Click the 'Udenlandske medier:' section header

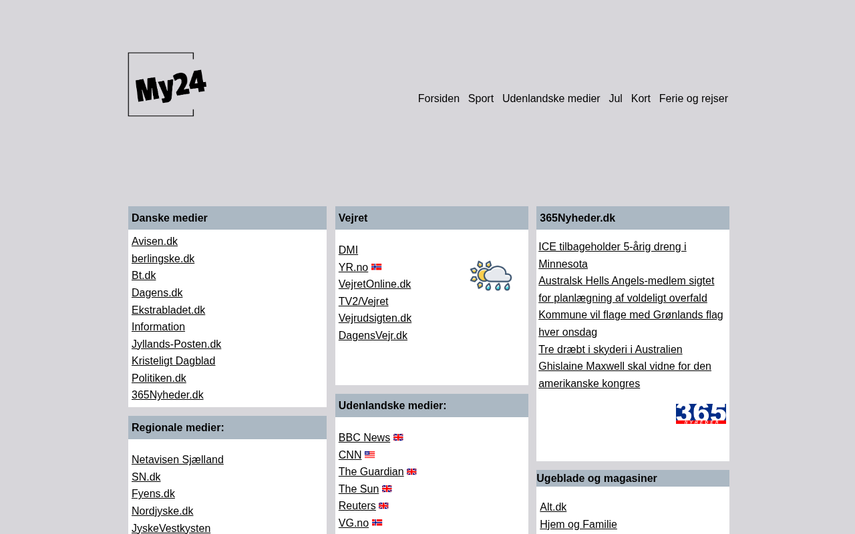point(432,405)
